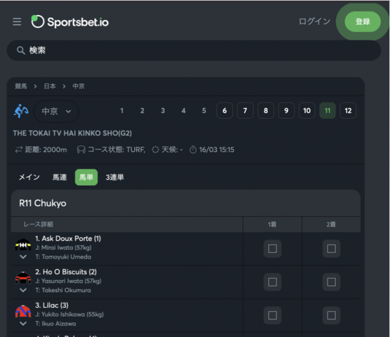390x337 pixels.
Task: Click horse name 3. Lilac (3)
Action: click(52, 305)
